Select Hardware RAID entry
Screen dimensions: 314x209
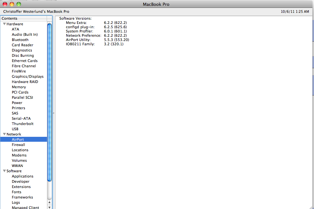click(25, 82)
